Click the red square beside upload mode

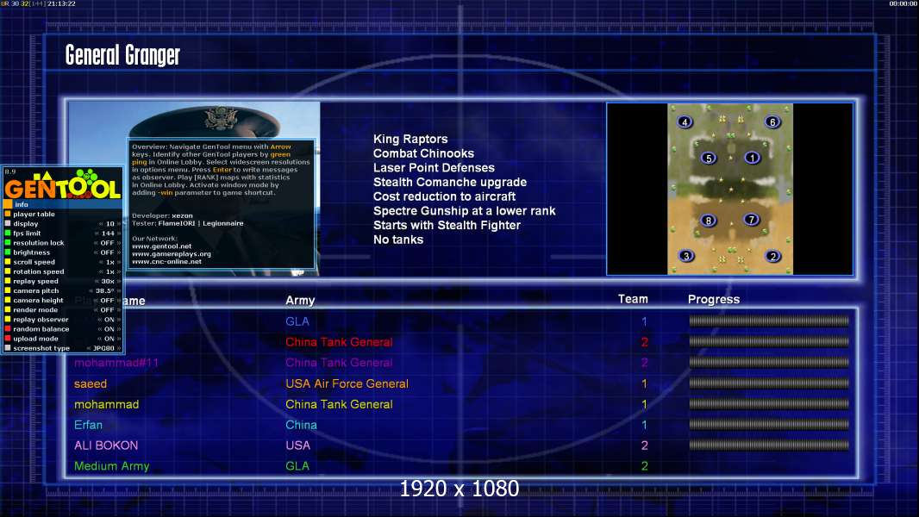pos(8,339)
